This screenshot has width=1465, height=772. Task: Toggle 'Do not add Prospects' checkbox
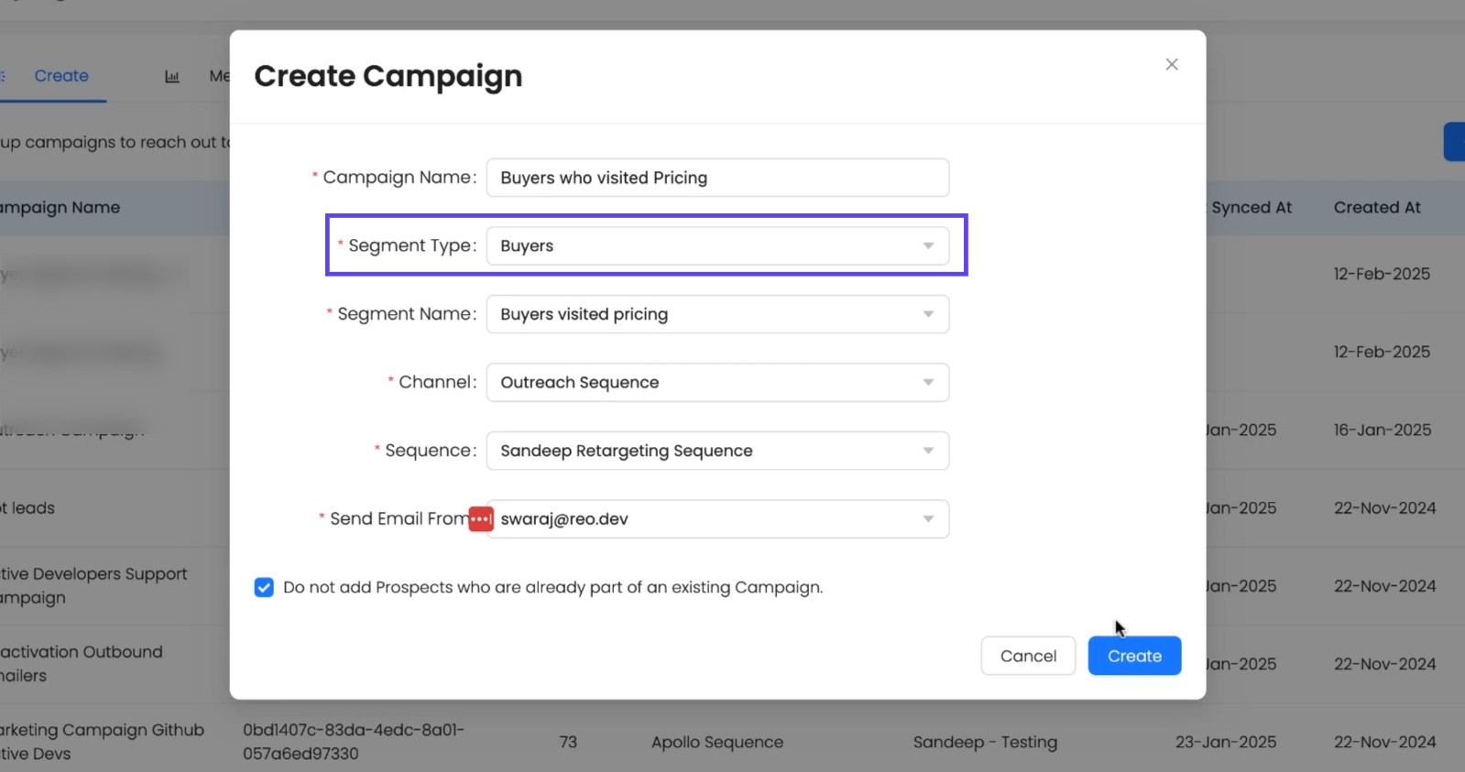point(264,588)
